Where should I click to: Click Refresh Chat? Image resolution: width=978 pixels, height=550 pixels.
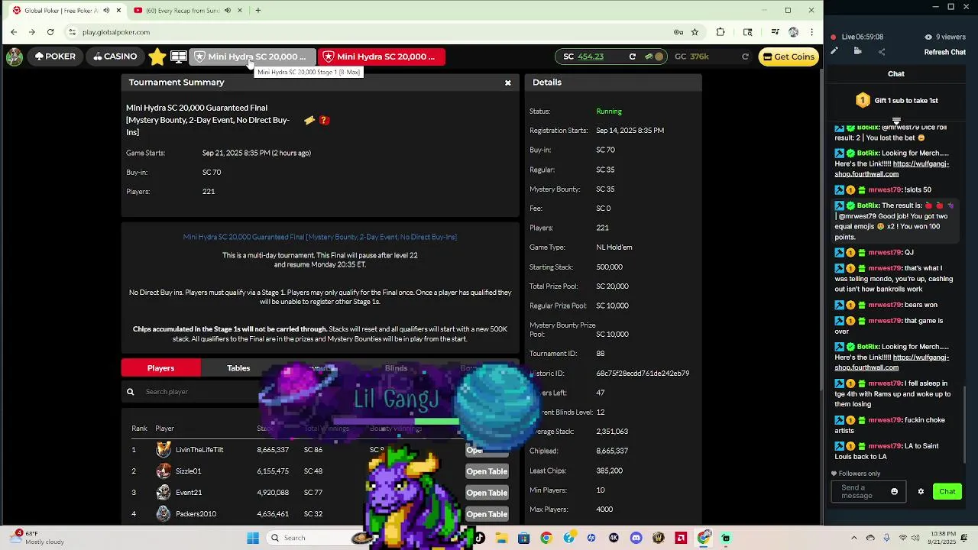point(945,52)
